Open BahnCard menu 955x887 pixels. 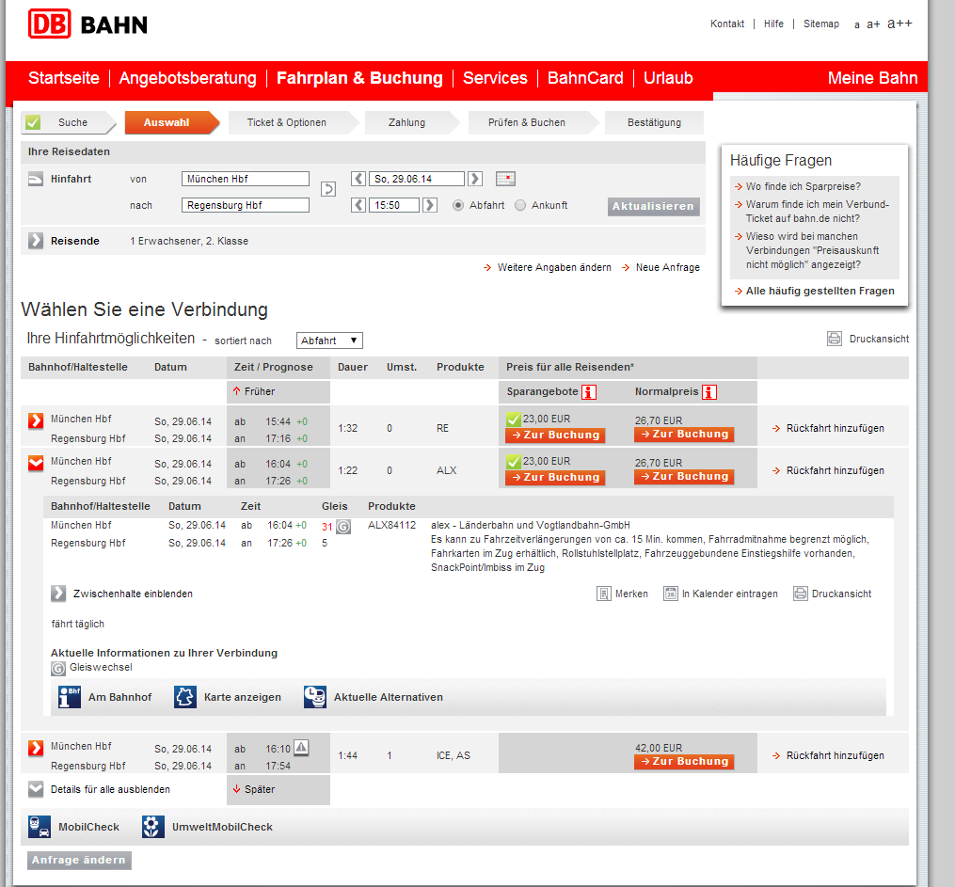585,78
